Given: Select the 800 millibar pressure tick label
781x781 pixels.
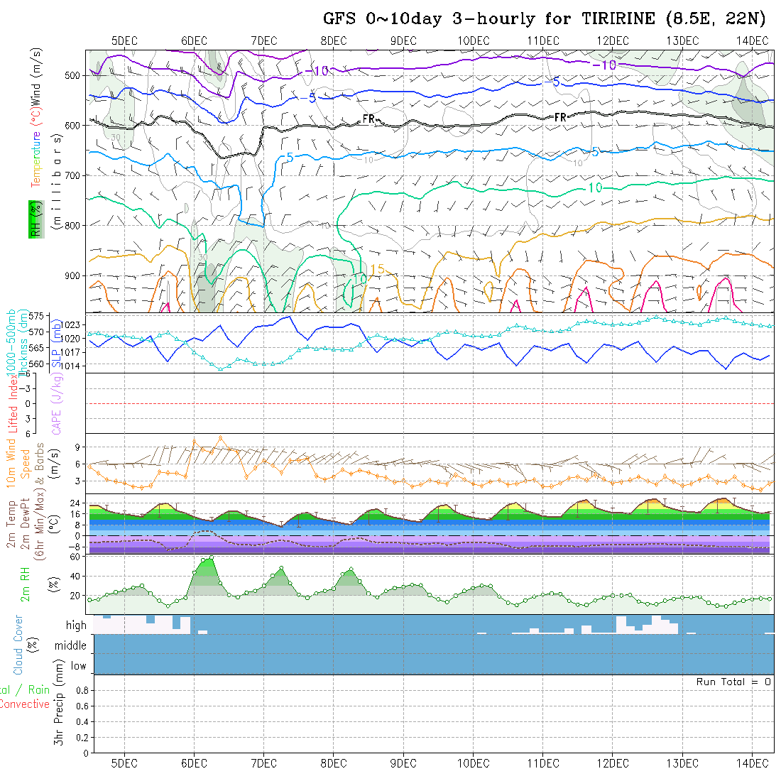Looking at the screenshot, I should pyautogui.click(x=72, y=226).
